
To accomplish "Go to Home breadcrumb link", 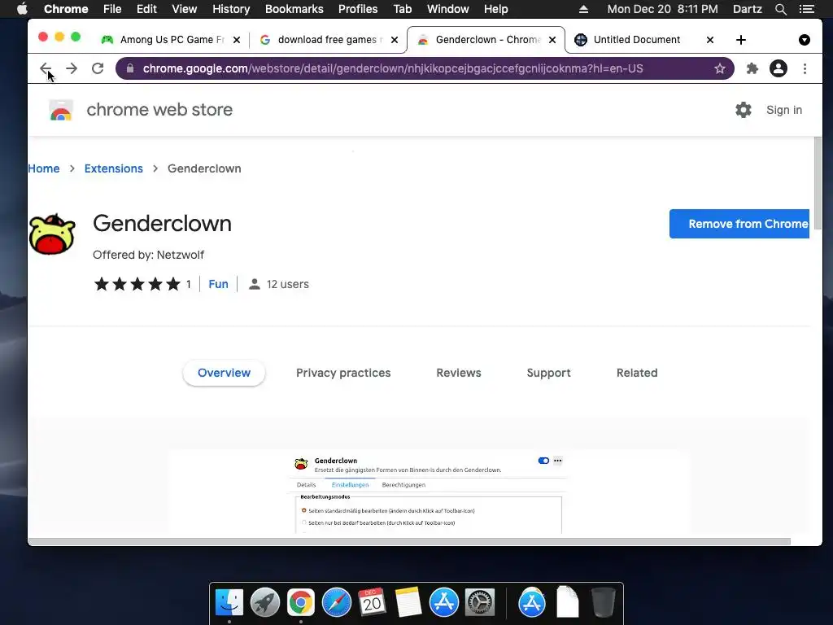I will (x=44, y=168).
